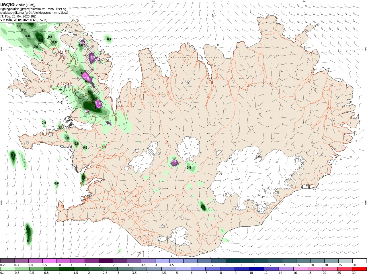The height and width of the screenshot is (275, 367).
Task: Click the light green 0.3–0.5 rain legend swatch
Action: point(22,269)
